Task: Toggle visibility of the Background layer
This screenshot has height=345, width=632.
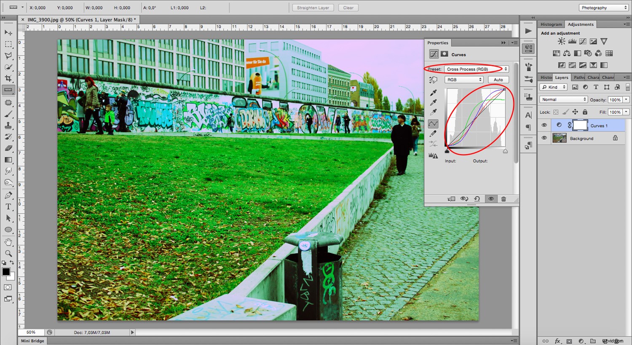Action: click(544, 138)
